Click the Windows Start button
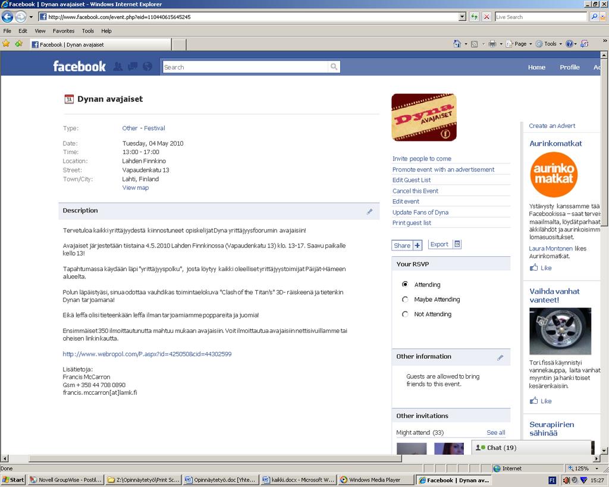This screenshot has height=487, width=609. 13,480
